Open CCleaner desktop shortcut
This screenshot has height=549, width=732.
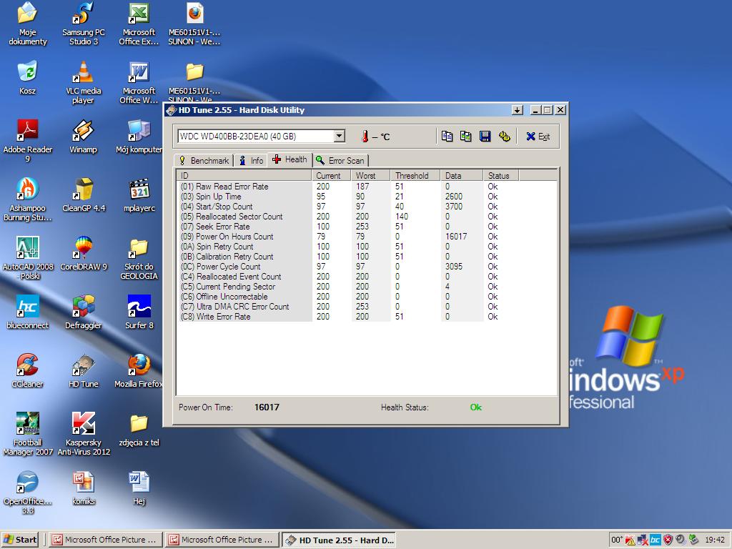pyautogui.click(x=28, y=371)
